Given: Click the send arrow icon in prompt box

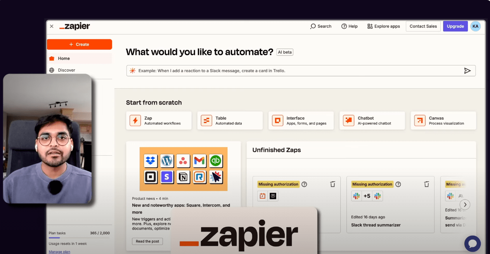Looking at the screenshot, I should coord(467,71).
